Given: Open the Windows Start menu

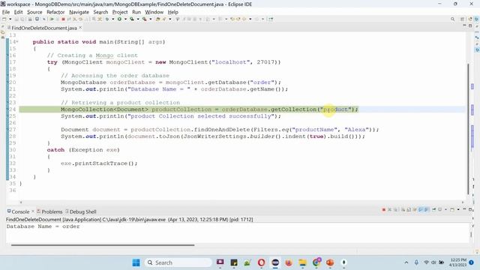Looking at the screenshot, I should click(136, 262).
